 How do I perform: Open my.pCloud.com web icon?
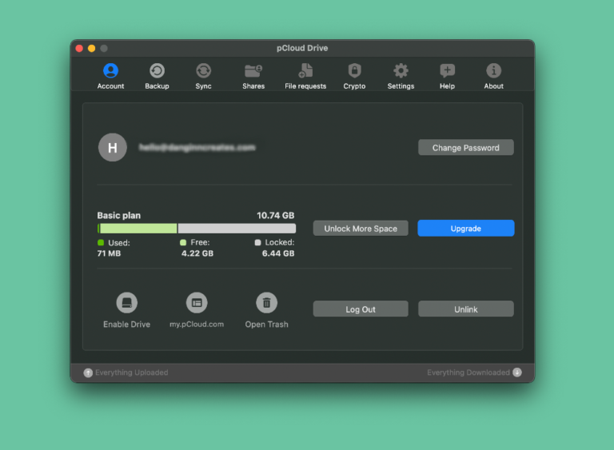(197, 303)
